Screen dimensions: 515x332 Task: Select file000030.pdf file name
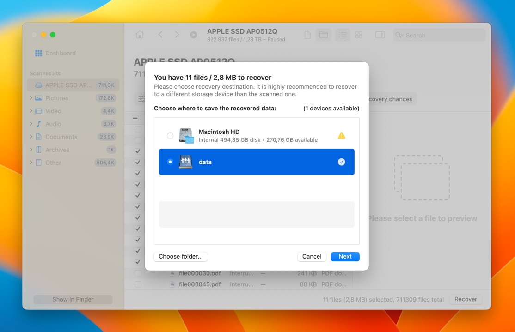point(200,273)
